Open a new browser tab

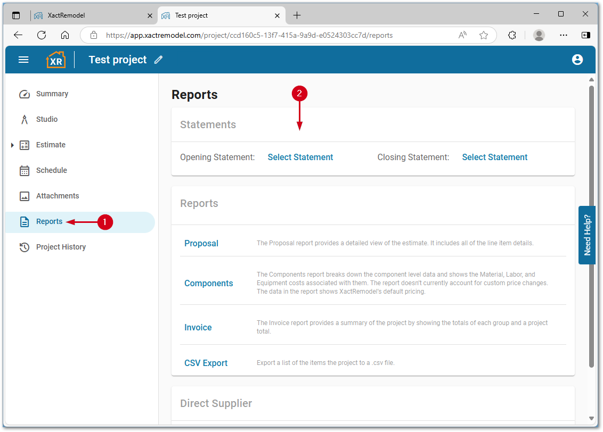point(297,15)
